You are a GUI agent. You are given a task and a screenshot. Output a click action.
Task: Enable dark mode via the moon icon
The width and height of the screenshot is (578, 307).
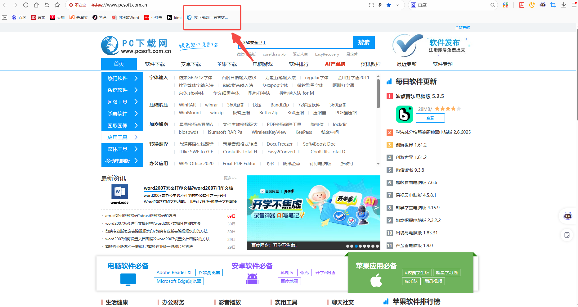coord(532,5)
